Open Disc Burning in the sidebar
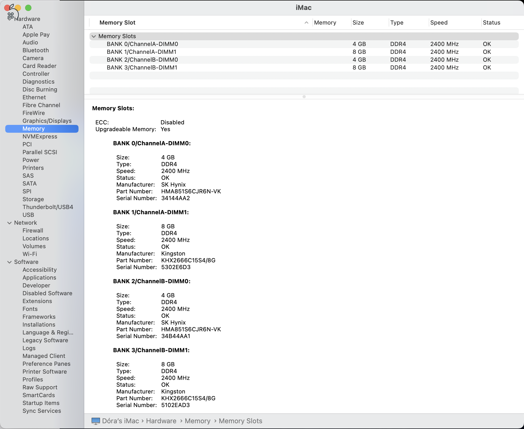524x429 pixels. click(40, 90)
